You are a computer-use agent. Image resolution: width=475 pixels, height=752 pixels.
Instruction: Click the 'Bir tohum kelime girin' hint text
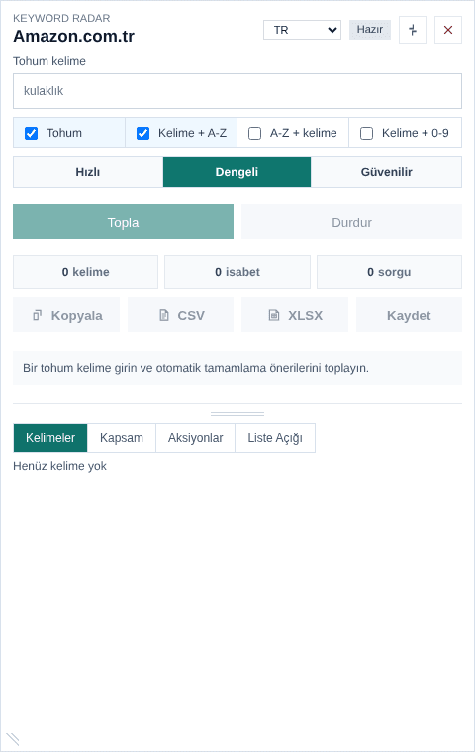(x=196, y=368)
